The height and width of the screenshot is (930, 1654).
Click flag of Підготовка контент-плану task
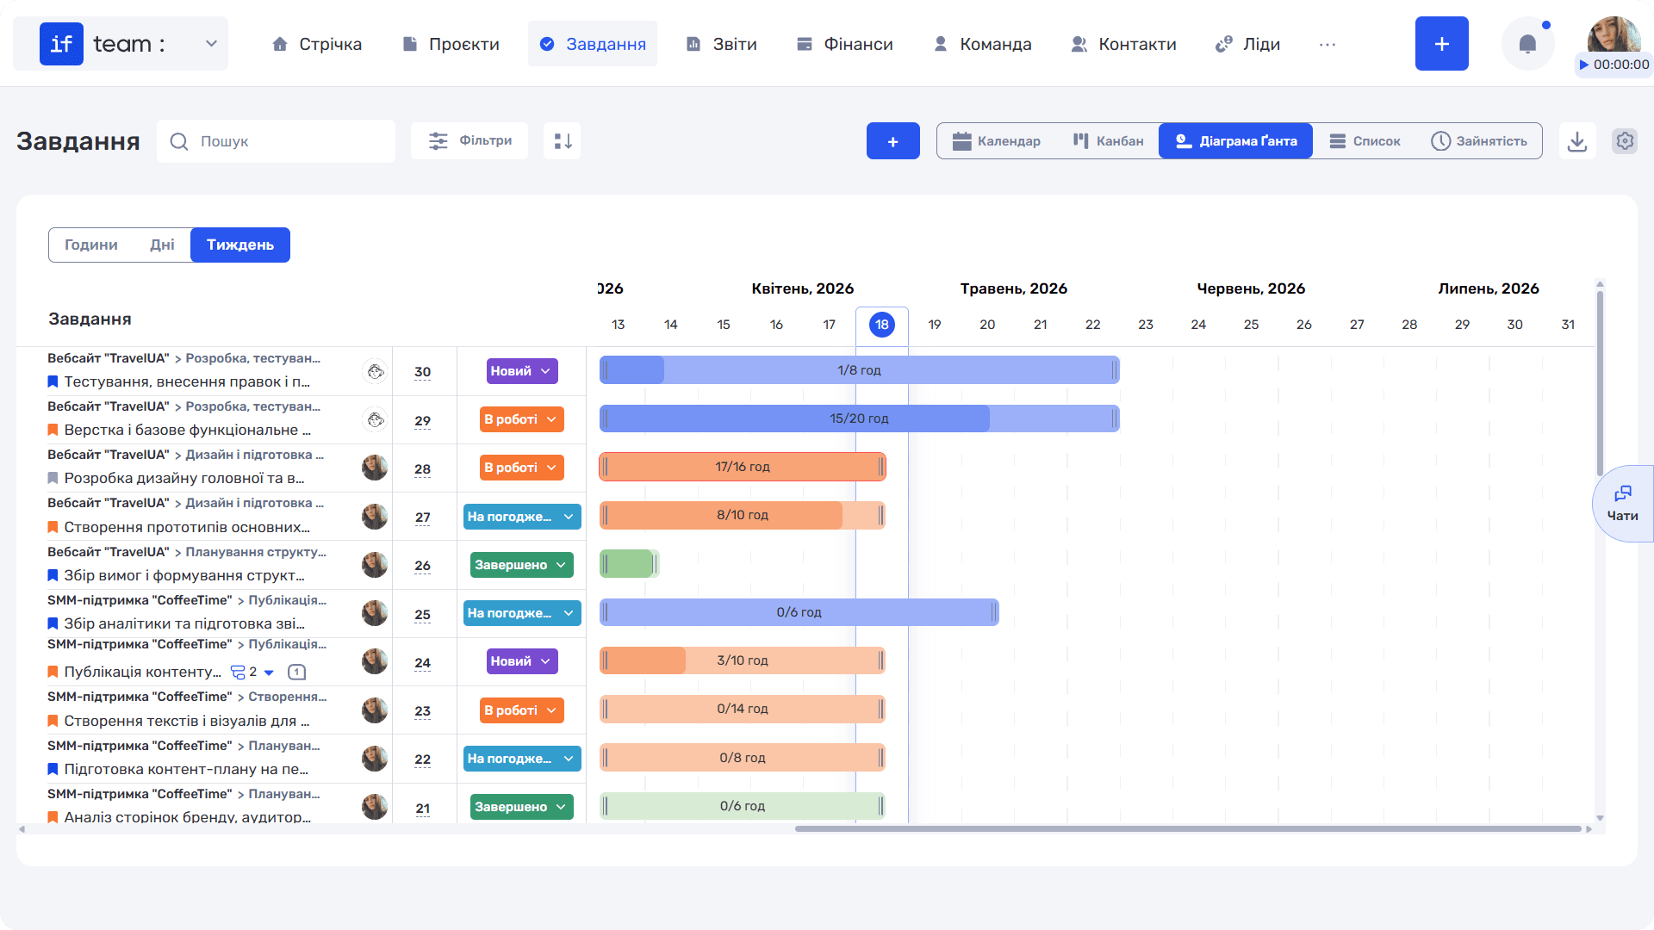pos(53,769)
